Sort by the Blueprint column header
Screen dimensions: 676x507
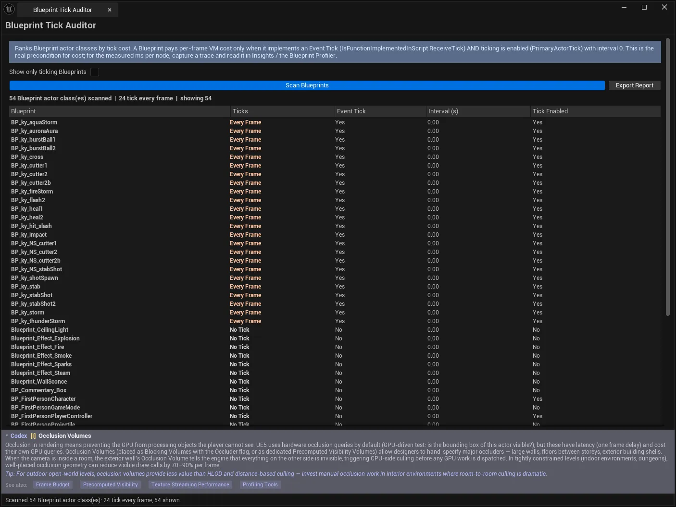[x=119, y=111]
